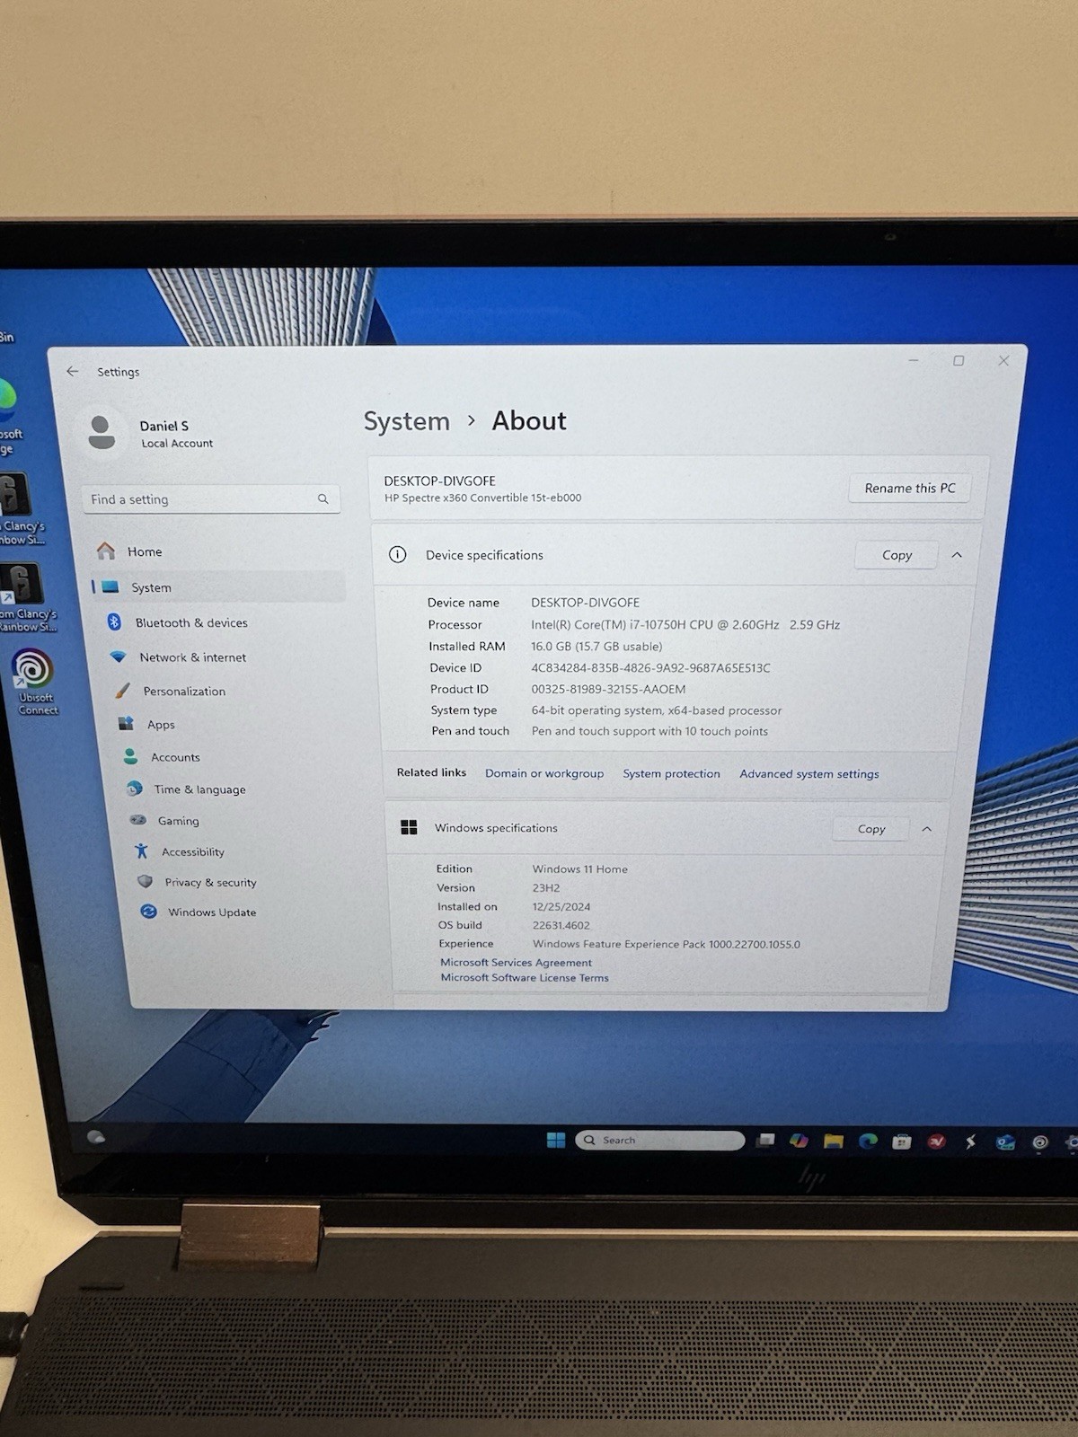The image size is (1078, 1437).
Task: Copy the Windows specifications
Action: [870, 829]
